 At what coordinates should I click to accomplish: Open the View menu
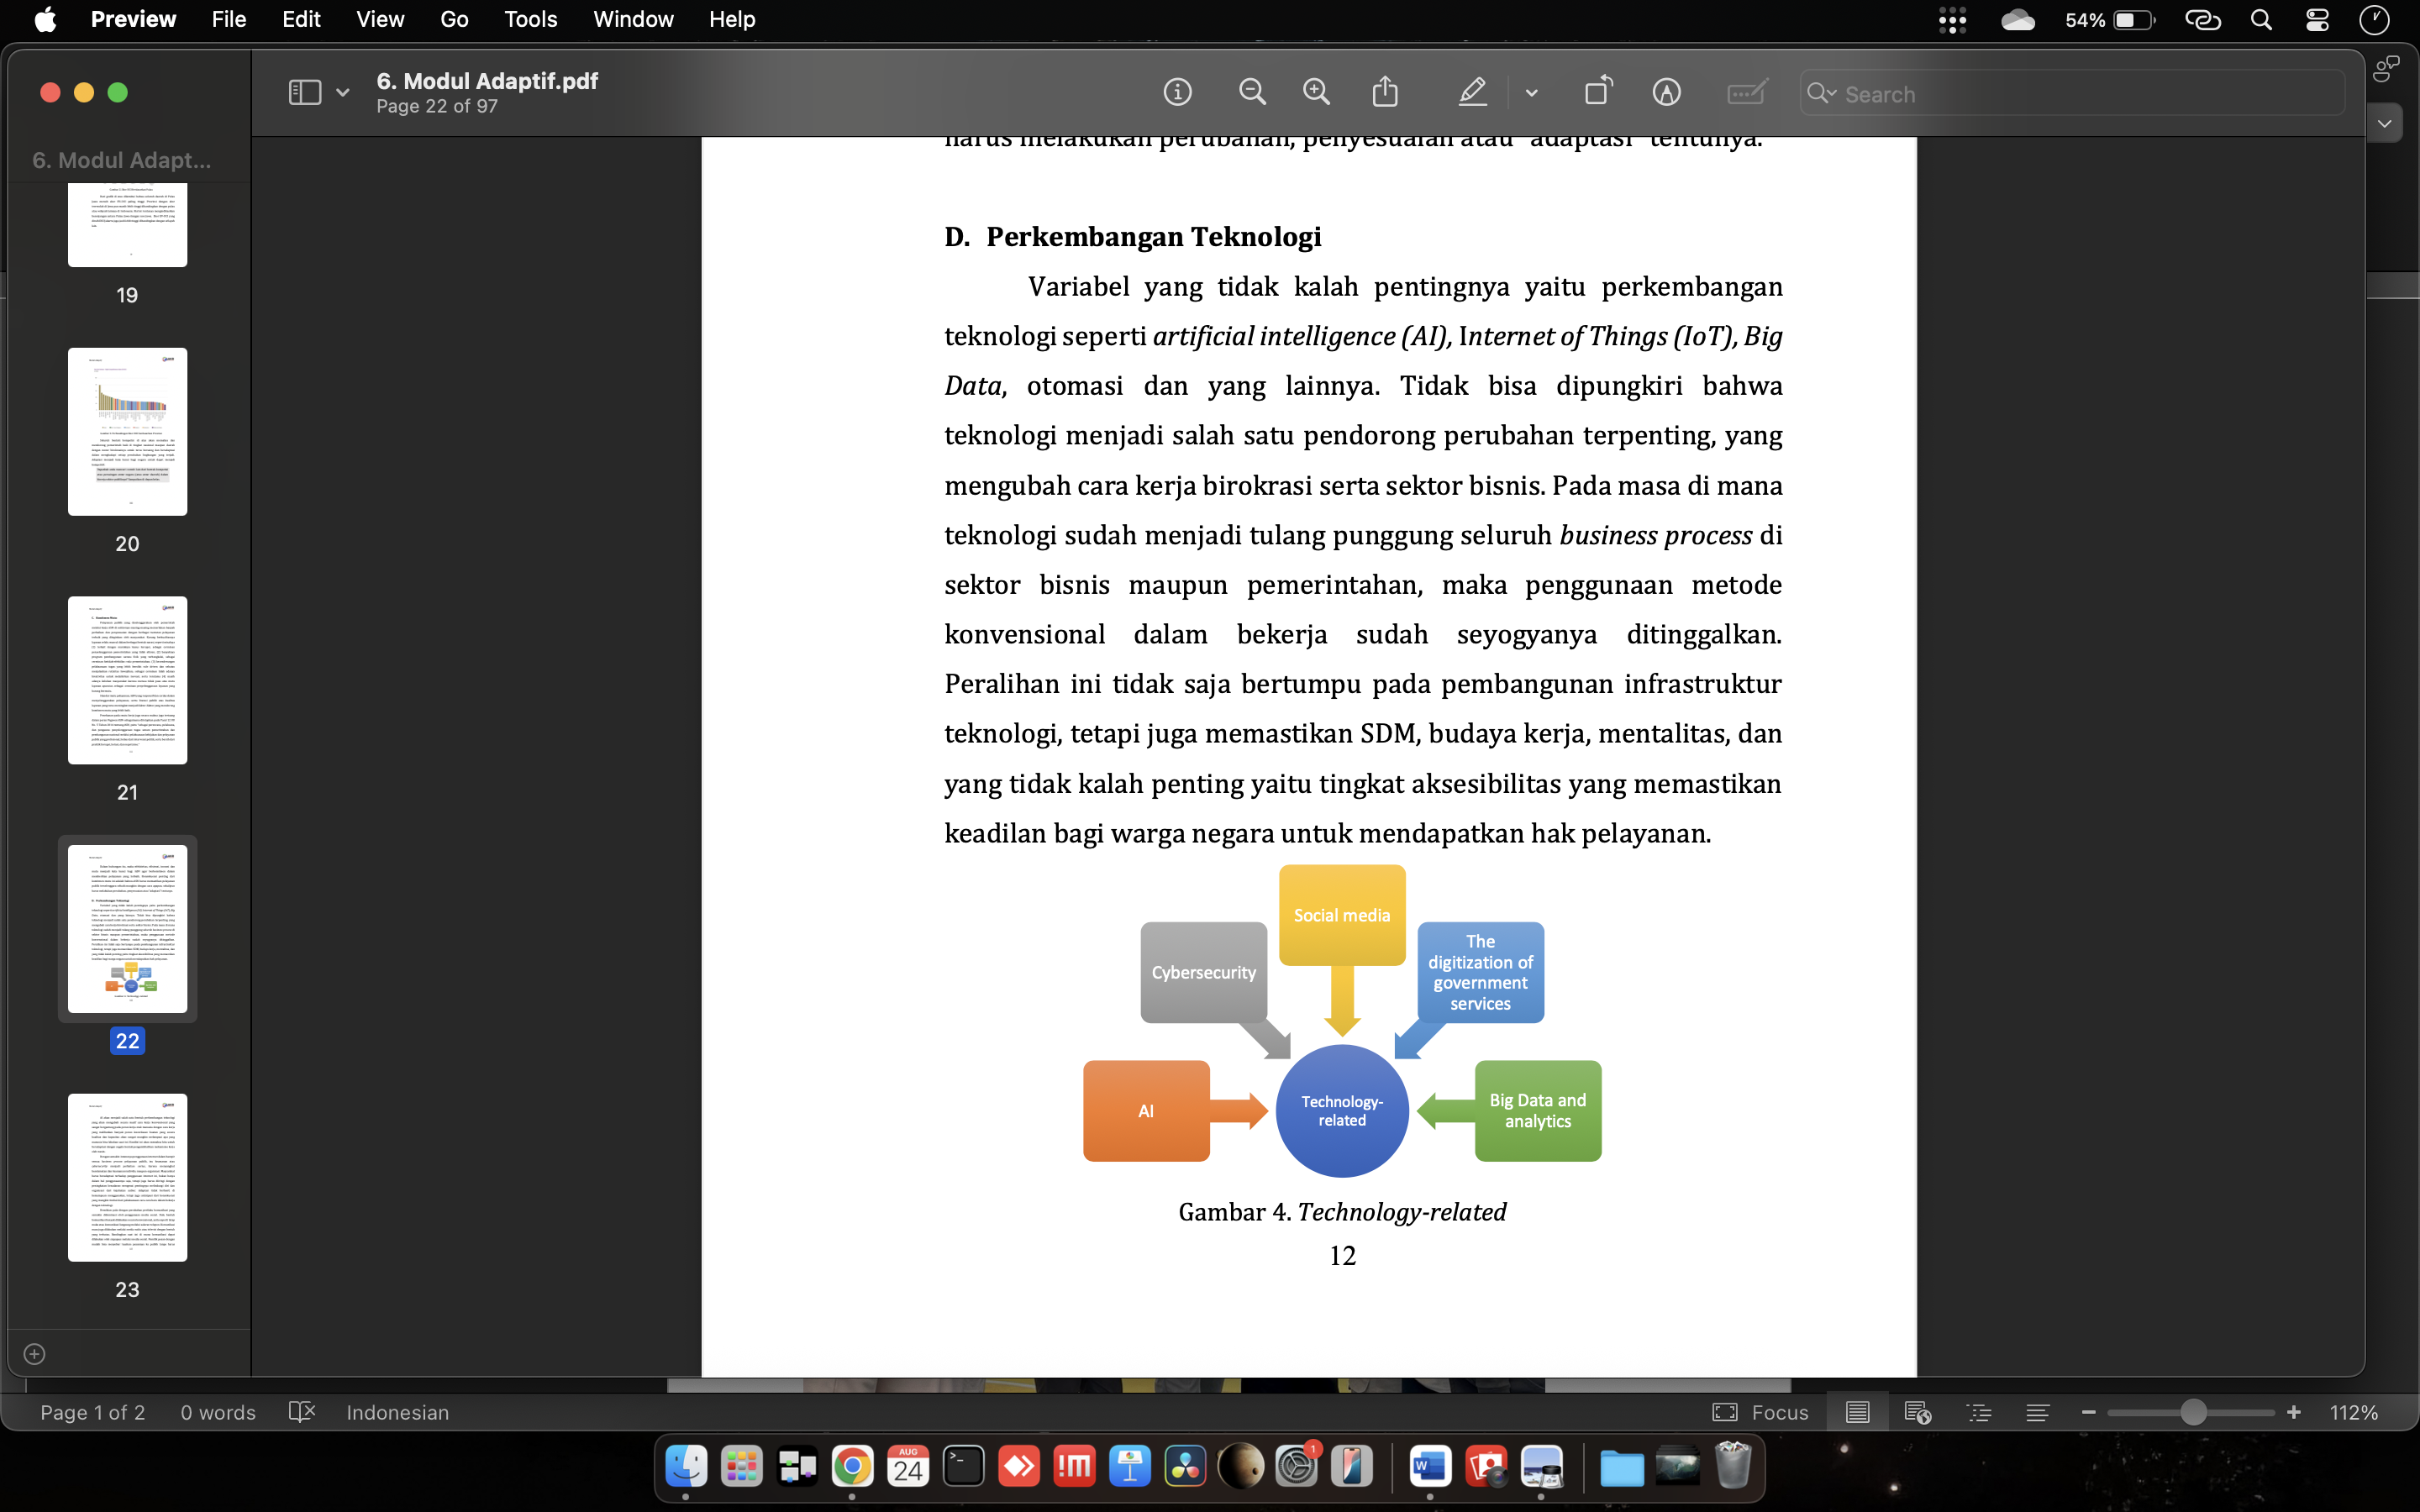[380, 19]
